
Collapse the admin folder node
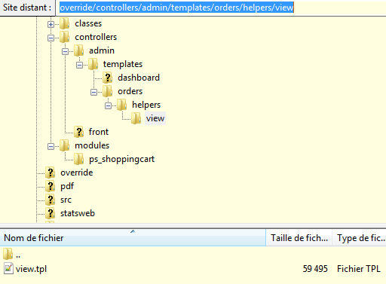(65, 51)
